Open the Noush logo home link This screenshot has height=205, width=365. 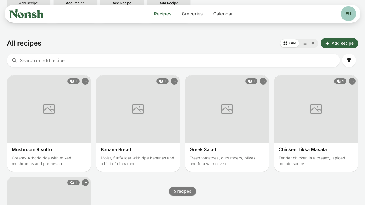26,14
